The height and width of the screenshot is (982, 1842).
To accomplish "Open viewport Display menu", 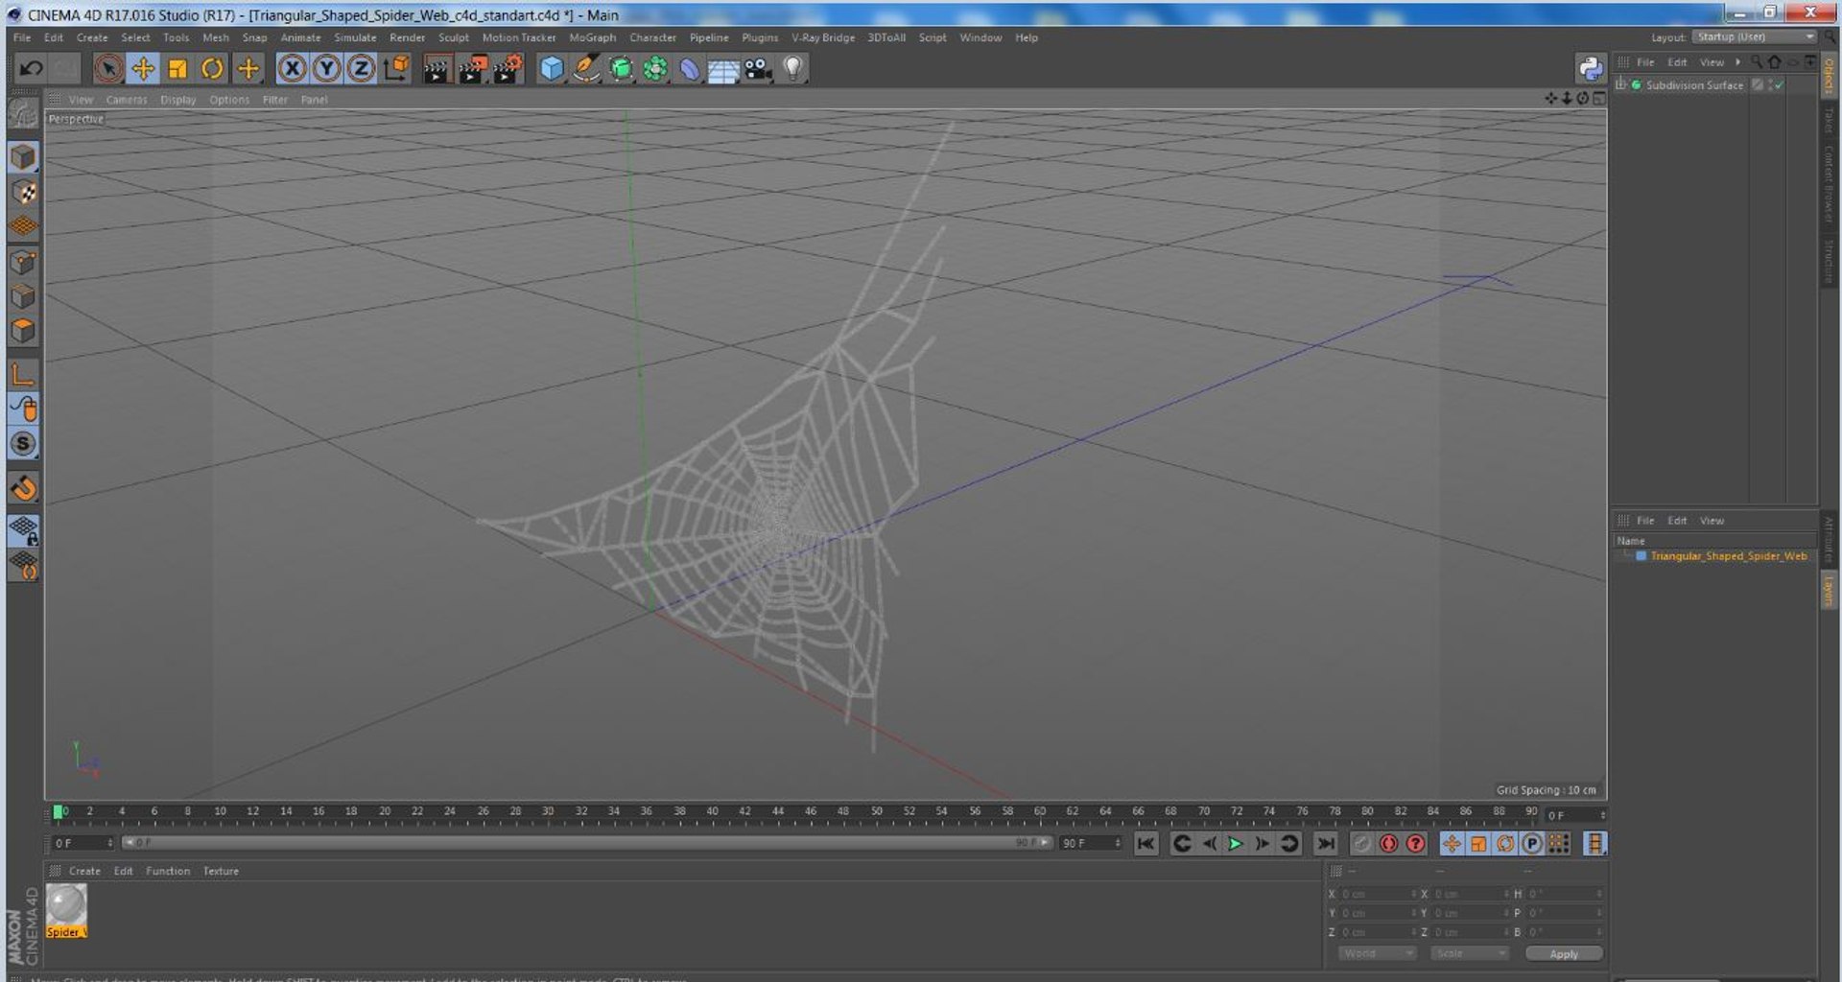I will click(x=177, y=100).
